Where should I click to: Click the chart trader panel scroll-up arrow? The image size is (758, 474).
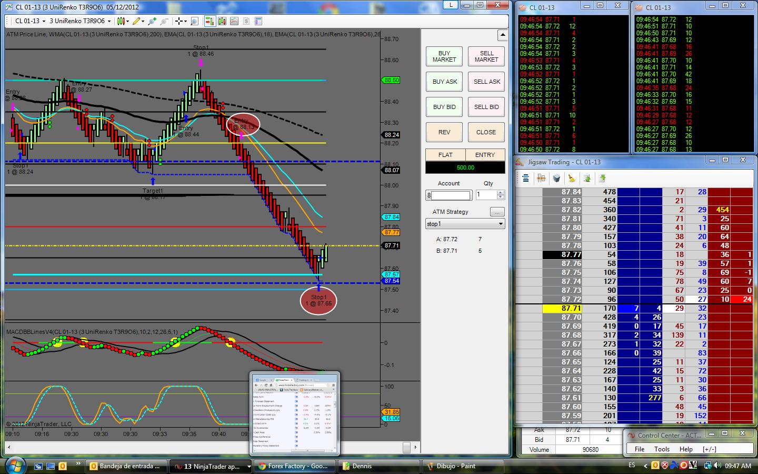[x=503, y=35]
